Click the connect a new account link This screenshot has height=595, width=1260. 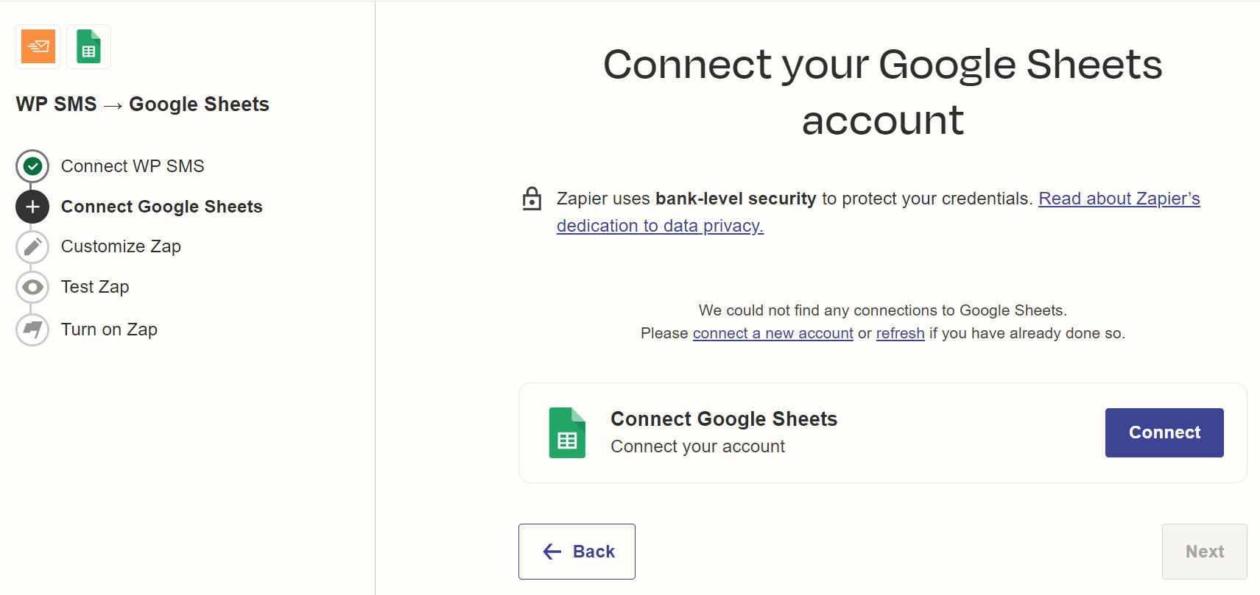772,333
